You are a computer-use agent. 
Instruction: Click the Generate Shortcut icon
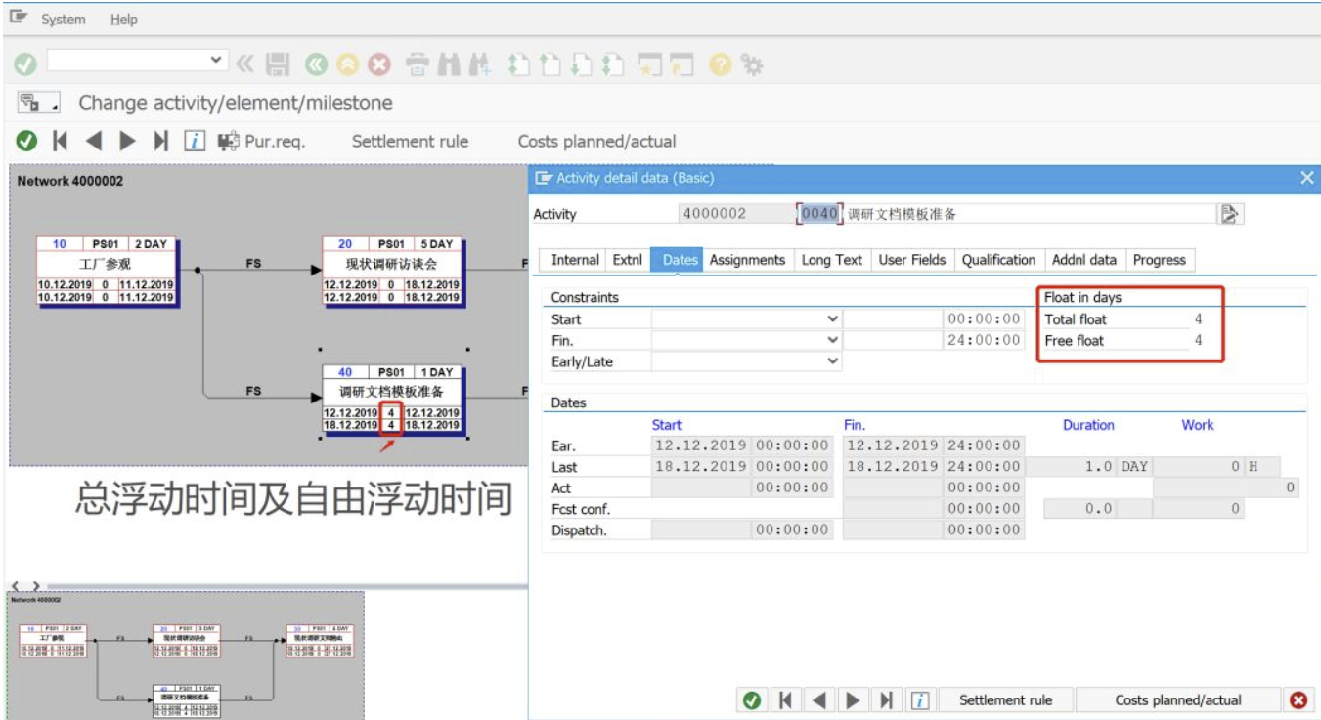click(683, 65)
